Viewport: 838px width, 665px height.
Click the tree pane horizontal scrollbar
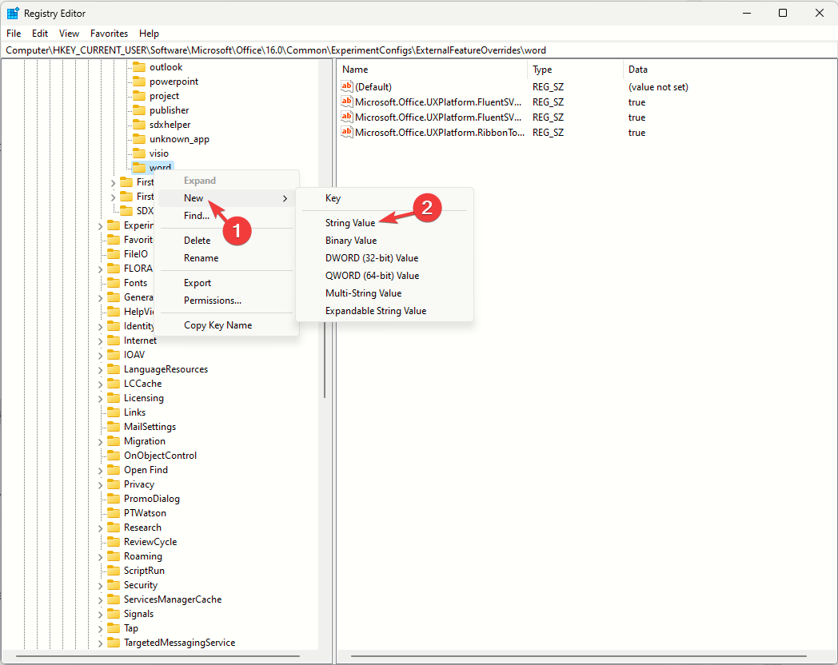pos(158,656)
